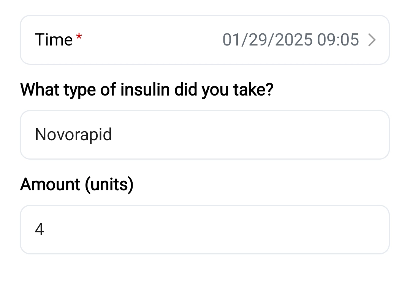The width and height of the screenshot is (410, 298).
Task: Click the red required asterisk beside Time
Action: (x=79, y=37)
